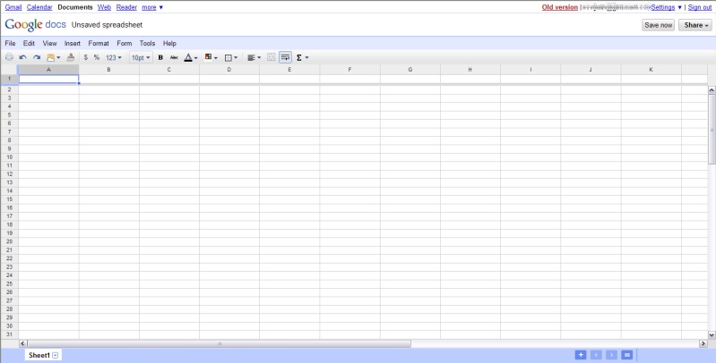Click the Gmail link
Image resolution: width=716 pixels, height=363 pixels.
(13, 7)
